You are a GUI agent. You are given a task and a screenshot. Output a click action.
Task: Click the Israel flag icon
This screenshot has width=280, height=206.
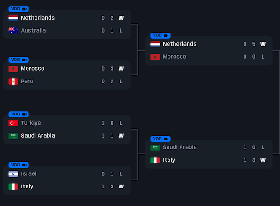13,174
